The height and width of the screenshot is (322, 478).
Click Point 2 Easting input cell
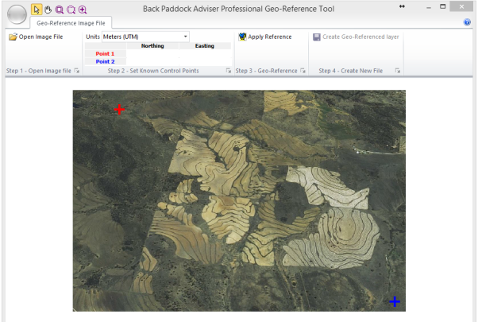click(204, 61)
